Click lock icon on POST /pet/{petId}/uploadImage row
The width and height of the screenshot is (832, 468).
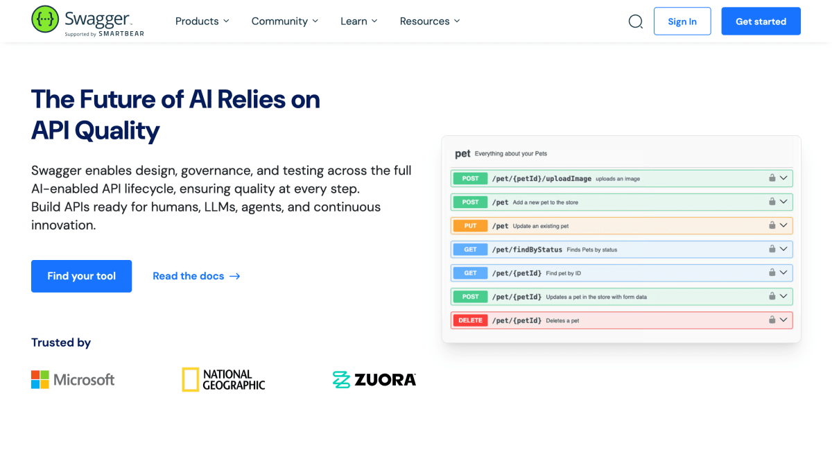coord(772,178)
